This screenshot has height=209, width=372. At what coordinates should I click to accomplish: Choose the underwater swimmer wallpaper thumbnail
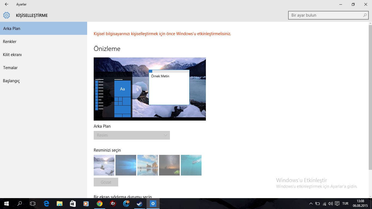pos(191,165)
